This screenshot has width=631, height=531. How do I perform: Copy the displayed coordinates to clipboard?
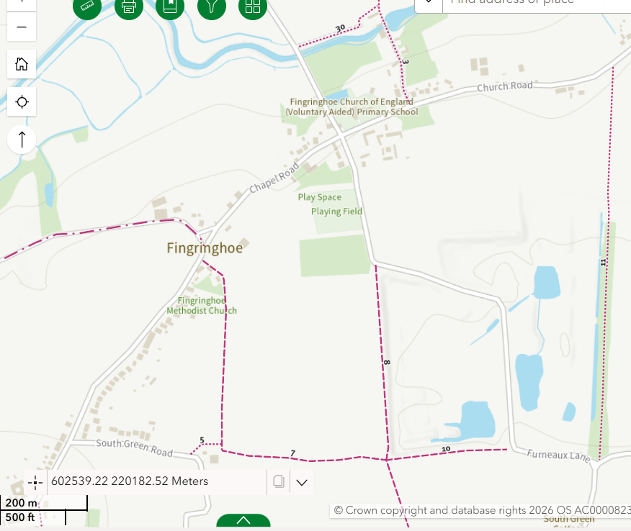pos(279,481)
